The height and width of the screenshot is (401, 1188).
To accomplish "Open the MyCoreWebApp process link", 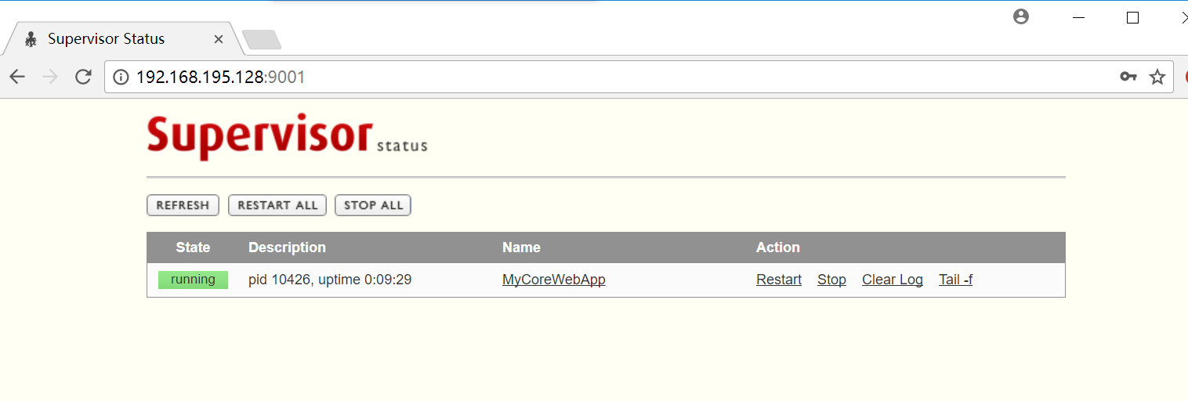I will point(553,280).
